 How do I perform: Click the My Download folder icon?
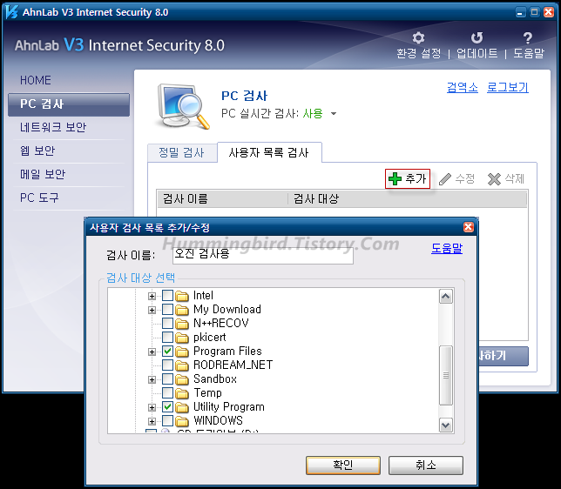pyautogui.click(x=183, y=310)
